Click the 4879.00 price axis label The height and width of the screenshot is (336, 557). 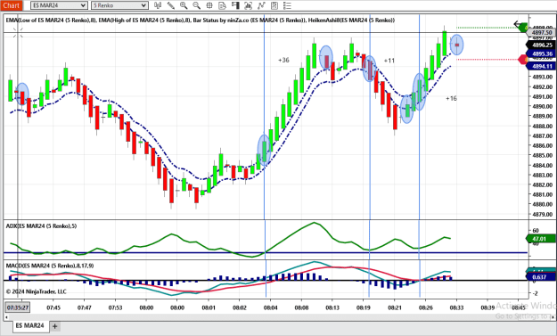[x=542, y=215]
